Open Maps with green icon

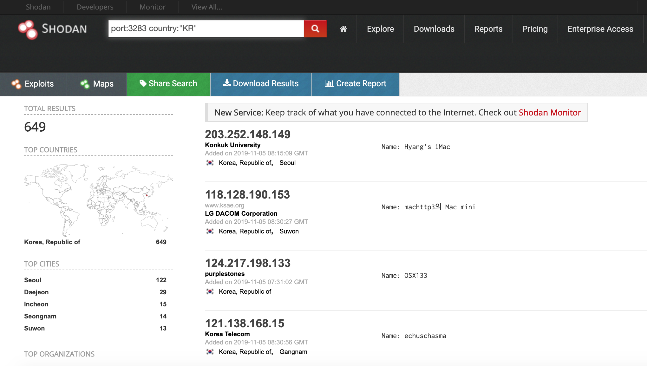[x=97, y=84]
